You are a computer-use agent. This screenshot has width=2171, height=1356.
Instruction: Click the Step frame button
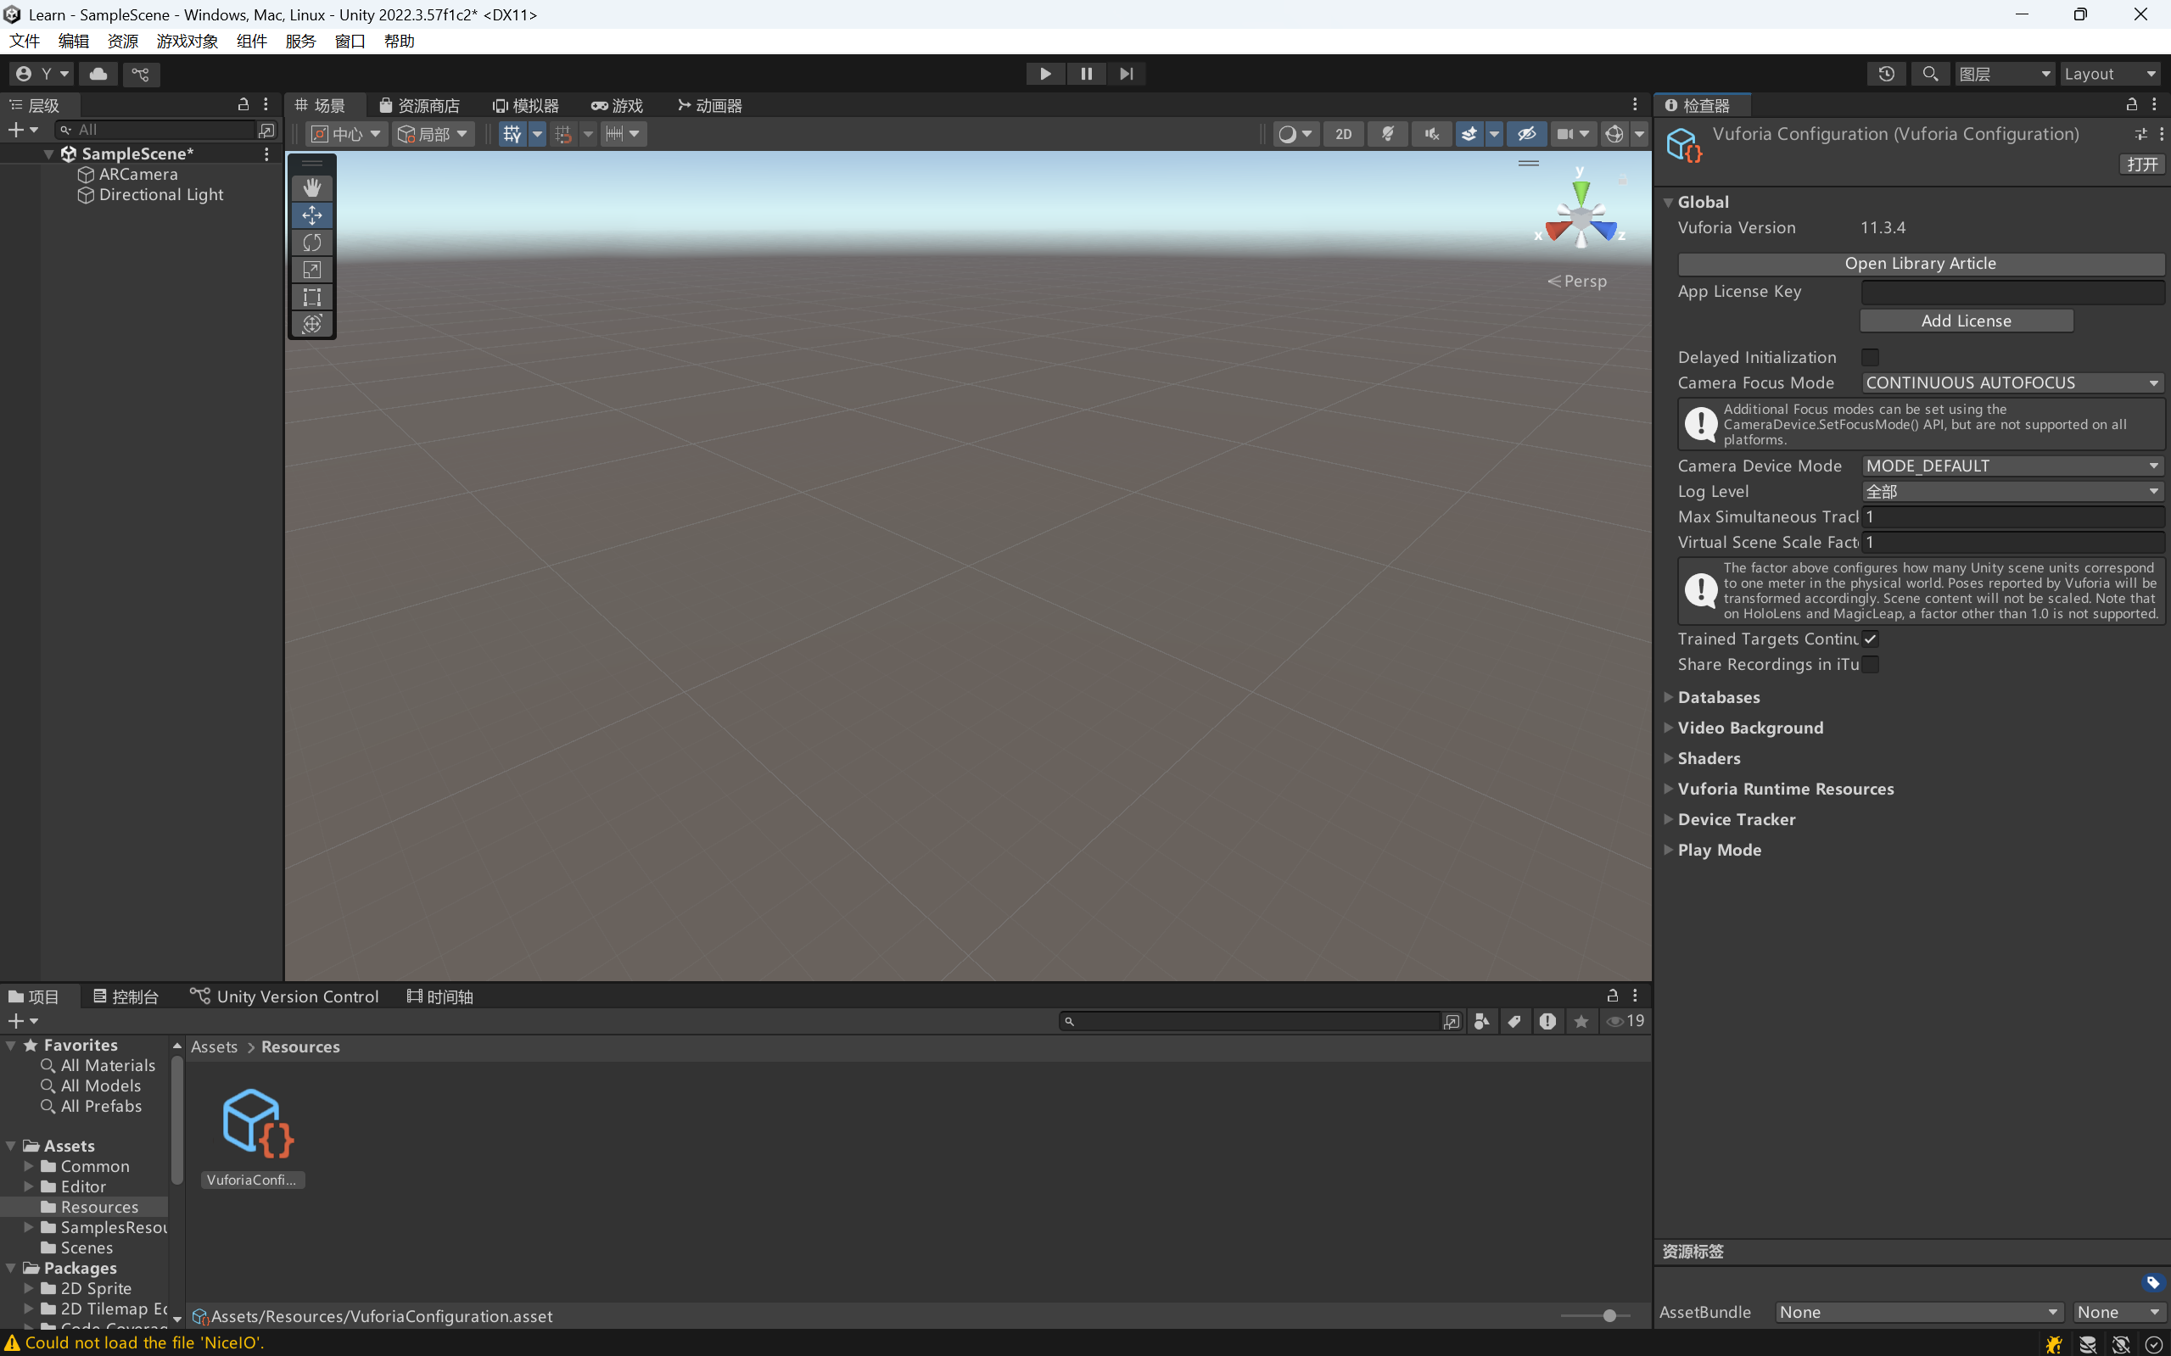1126,74
